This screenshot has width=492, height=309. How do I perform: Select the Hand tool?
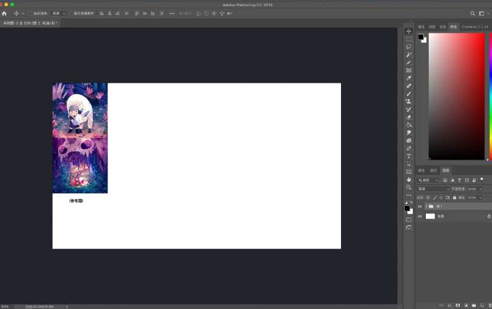pyautogui.click(x=408, y=180)
